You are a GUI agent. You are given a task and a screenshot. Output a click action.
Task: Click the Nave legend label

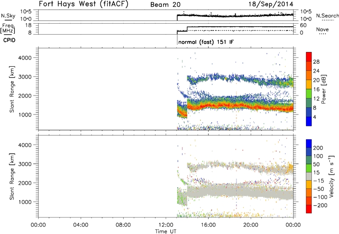point(322,29)
